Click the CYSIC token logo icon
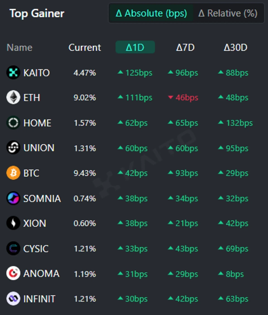 tap(13, 249)
